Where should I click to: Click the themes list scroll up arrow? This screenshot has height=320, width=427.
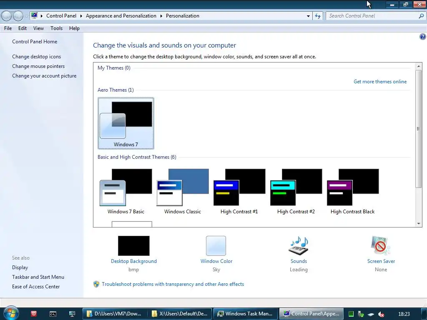pos(419,66)
